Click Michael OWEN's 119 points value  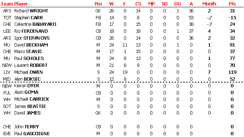point(232,72)
